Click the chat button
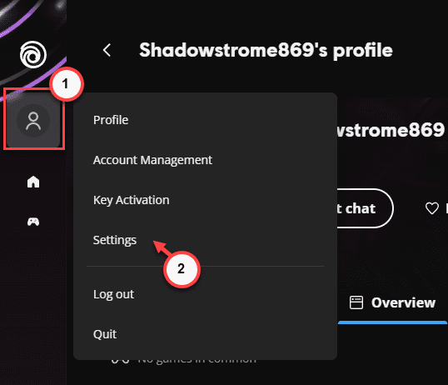Screen dimensions: 448x385 (365, 208)
